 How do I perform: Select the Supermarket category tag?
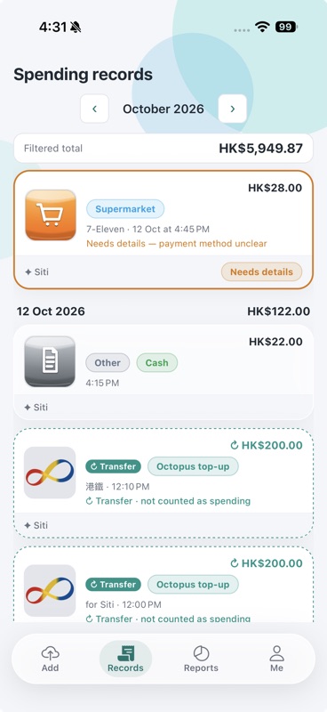coord(125,209)
